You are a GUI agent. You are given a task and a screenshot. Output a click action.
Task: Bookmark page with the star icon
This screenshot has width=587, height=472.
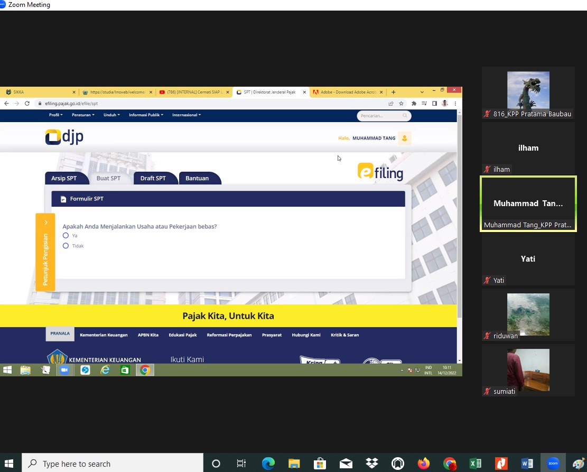tap(401, 104)
